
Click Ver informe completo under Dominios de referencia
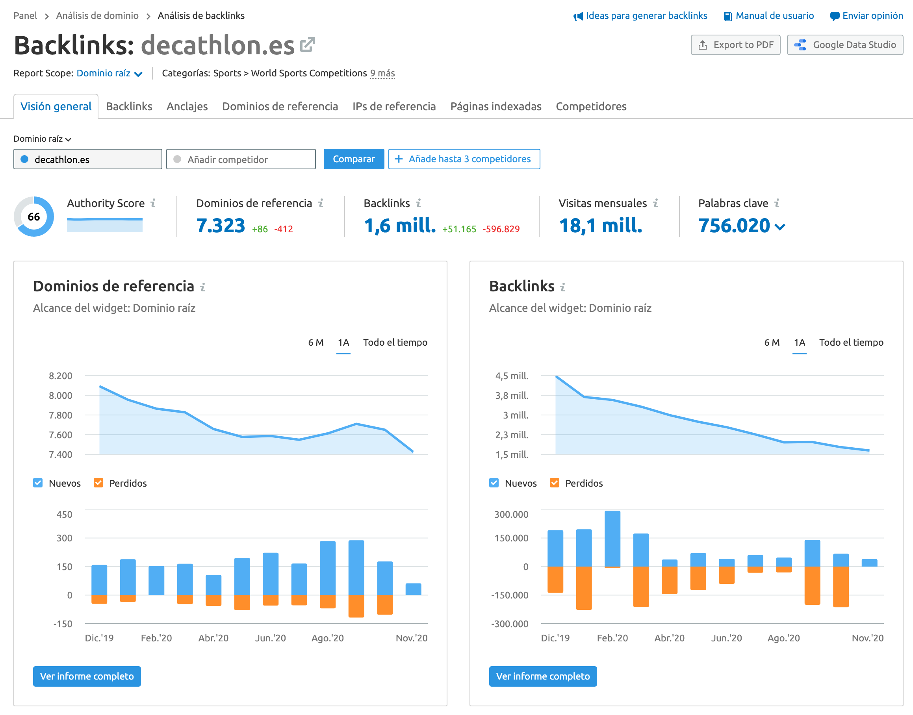click(87, 676)
